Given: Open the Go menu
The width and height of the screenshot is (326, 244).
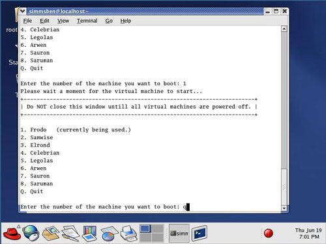Looking at the screenshot, I should coord(109,21).
